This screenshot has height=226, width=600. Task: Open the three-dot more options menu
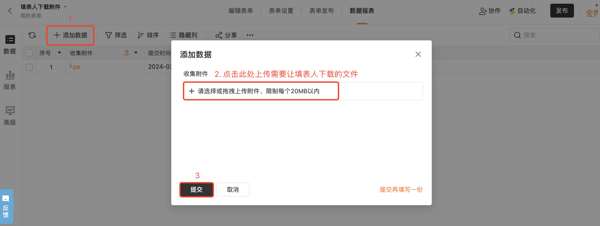click(250, 35)
